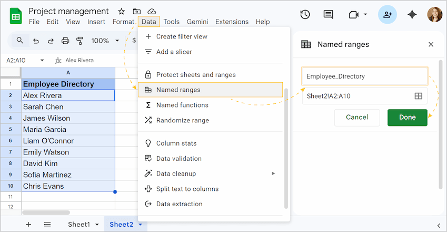Star the Project management document
447x232 pixels.
pyautogui.click(x=122, y=12)
